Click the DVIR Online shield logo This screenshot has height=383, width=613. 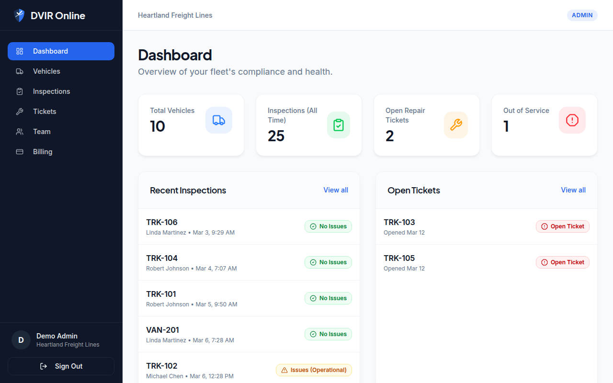tap(19, 15)
